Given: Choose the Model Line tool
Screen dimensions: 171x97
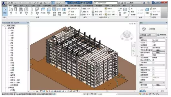Looking at the screenshot, I should (x=84, y=11).
